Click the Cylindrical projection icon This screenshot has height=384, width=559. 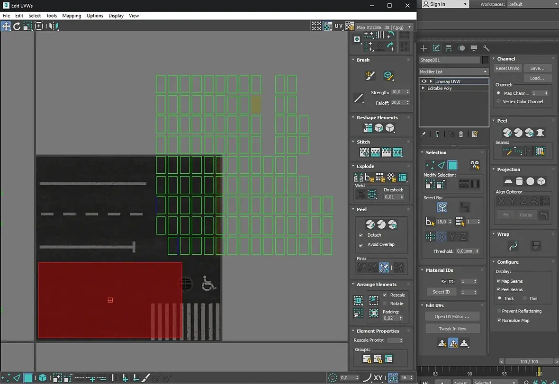click(519, 181)
